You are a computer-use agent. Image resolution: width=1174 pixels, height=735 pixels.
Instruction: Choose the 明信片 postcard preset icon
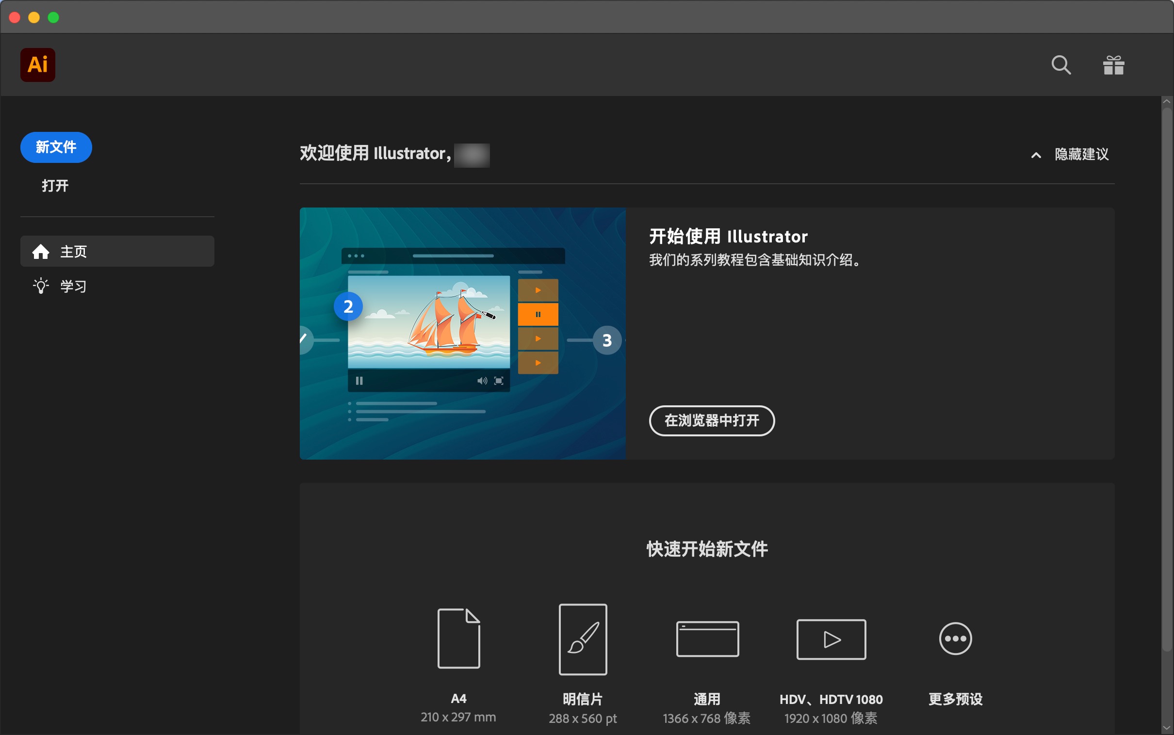click(x=583, y=639)
